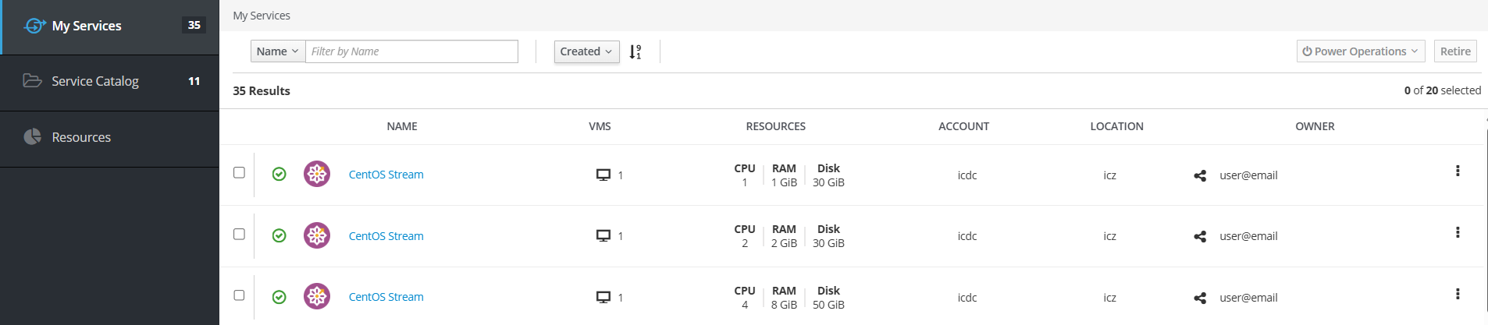Click VM monitor icon in 2 CPU row
Viewport: 1488px width, 325px height.
603,236
